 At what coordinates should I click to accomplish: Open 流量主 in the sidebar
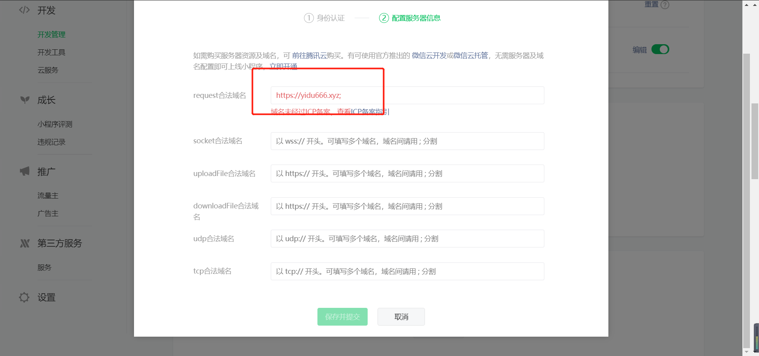48,196
